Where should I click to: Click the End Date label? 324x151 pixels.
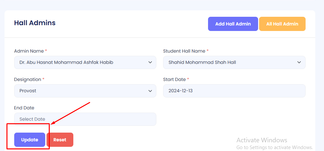point(24,108)
